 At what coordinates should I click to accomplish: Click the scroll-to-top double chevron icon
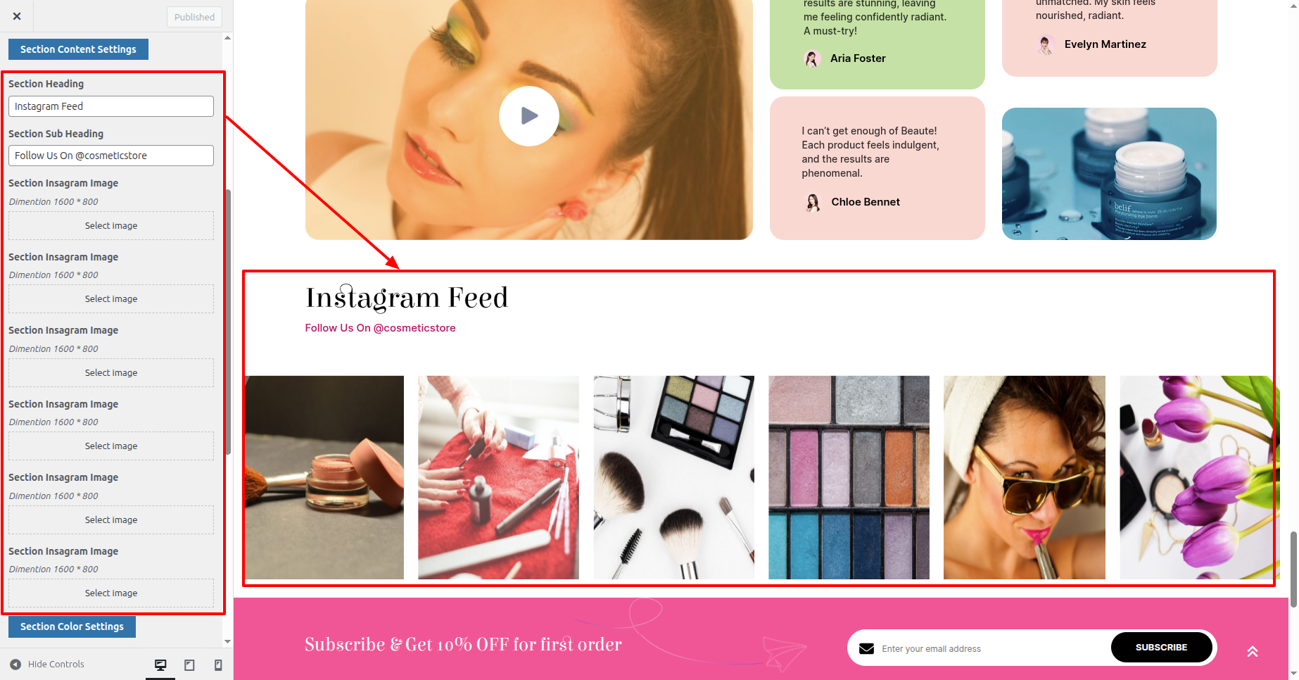coord(1253,651)
